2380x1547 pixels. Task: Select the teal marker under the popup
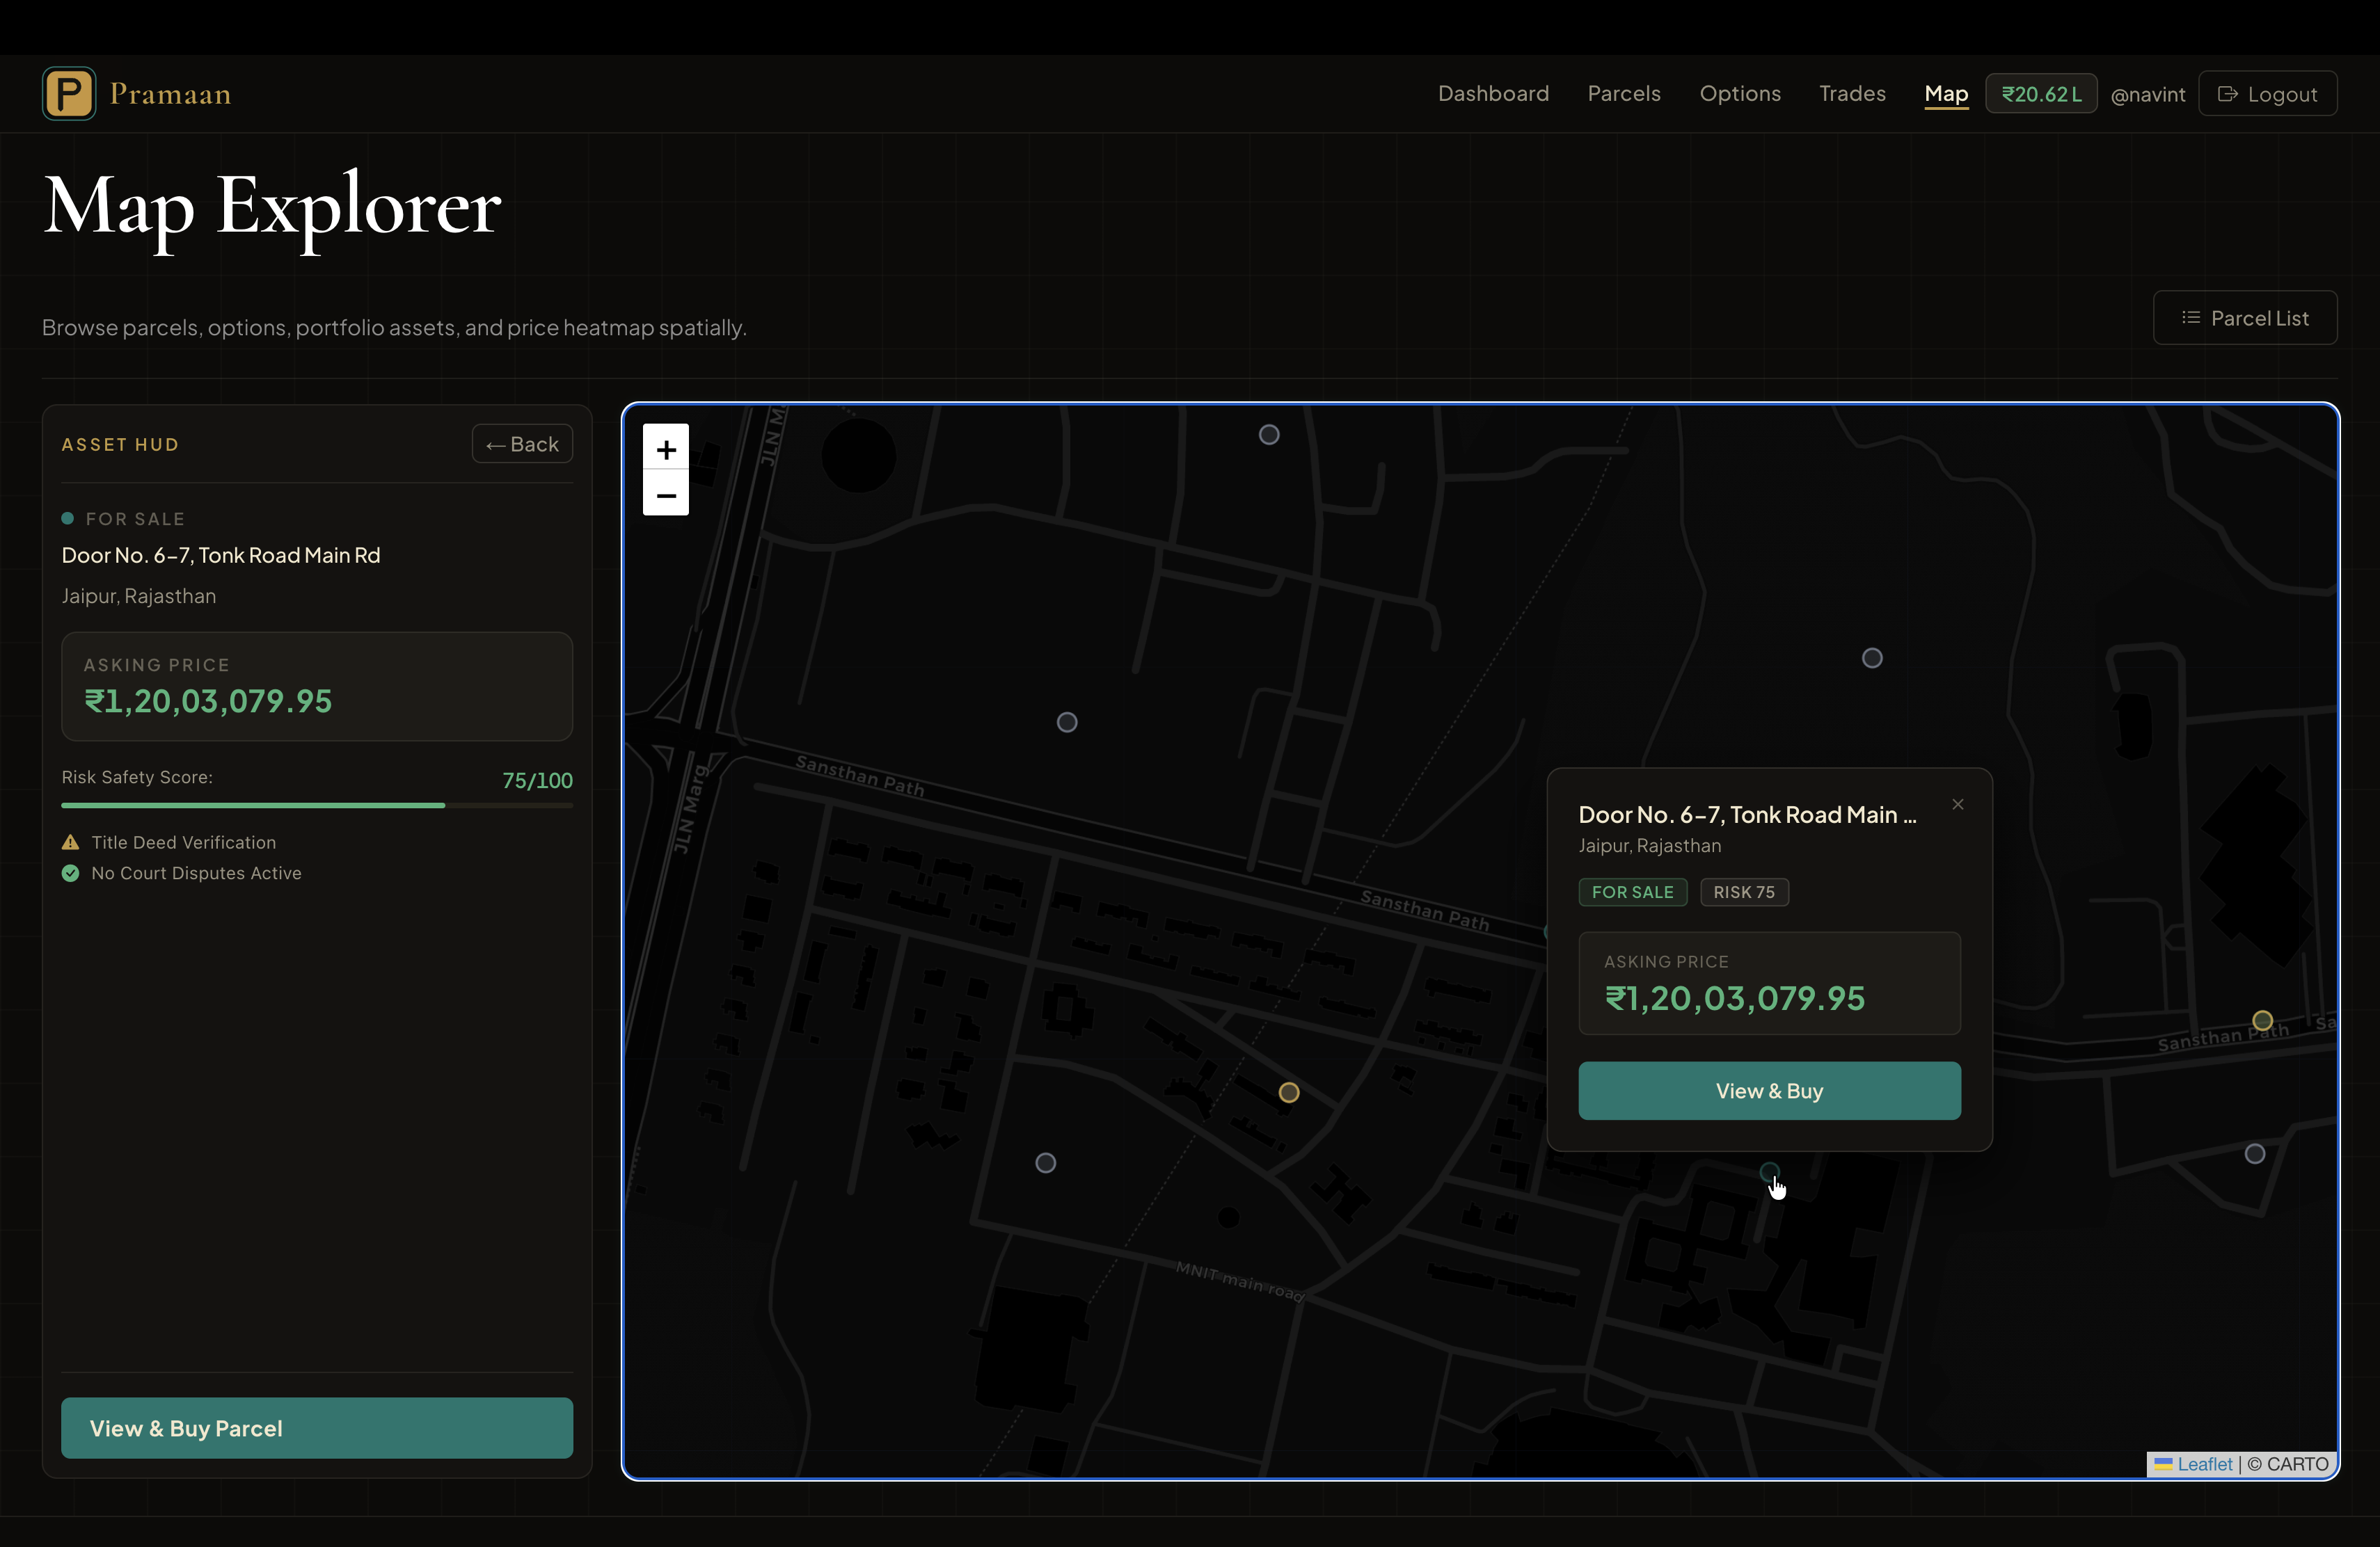pos(1769,1171)
